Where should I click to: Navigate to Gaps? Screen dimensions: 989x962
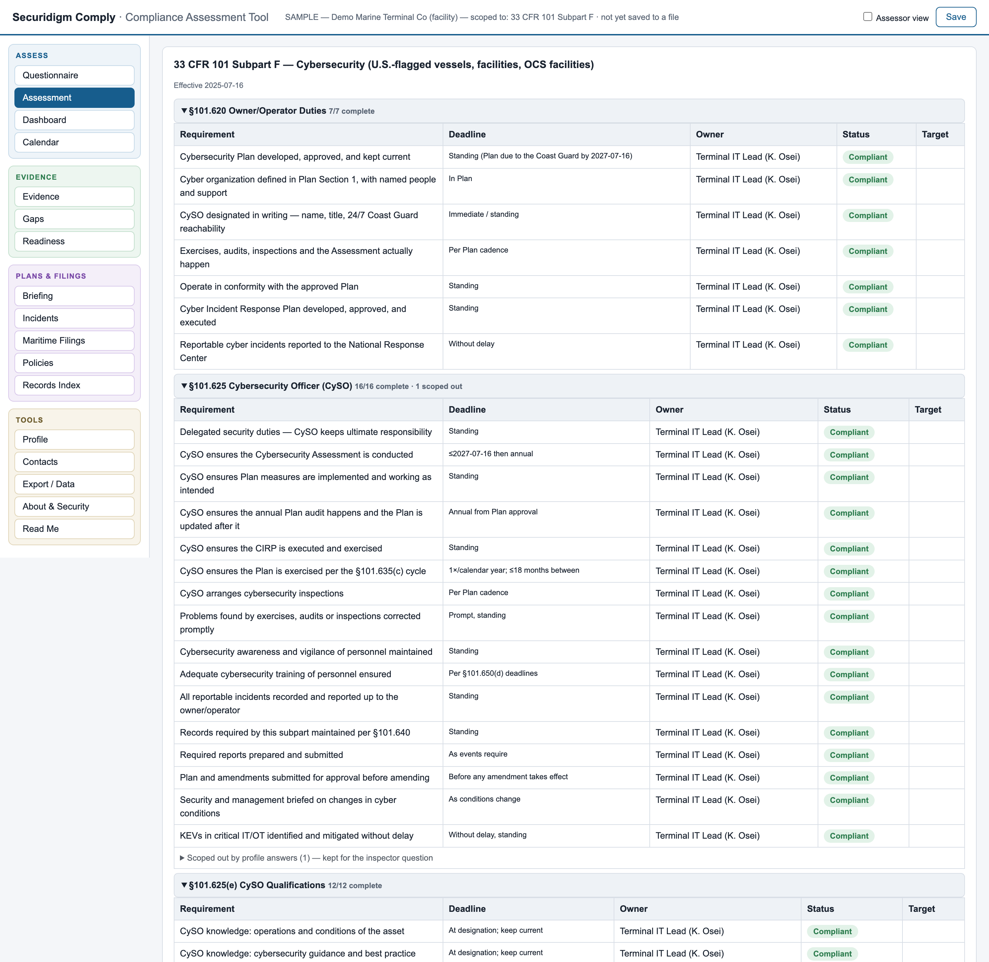tap(74, 219)
